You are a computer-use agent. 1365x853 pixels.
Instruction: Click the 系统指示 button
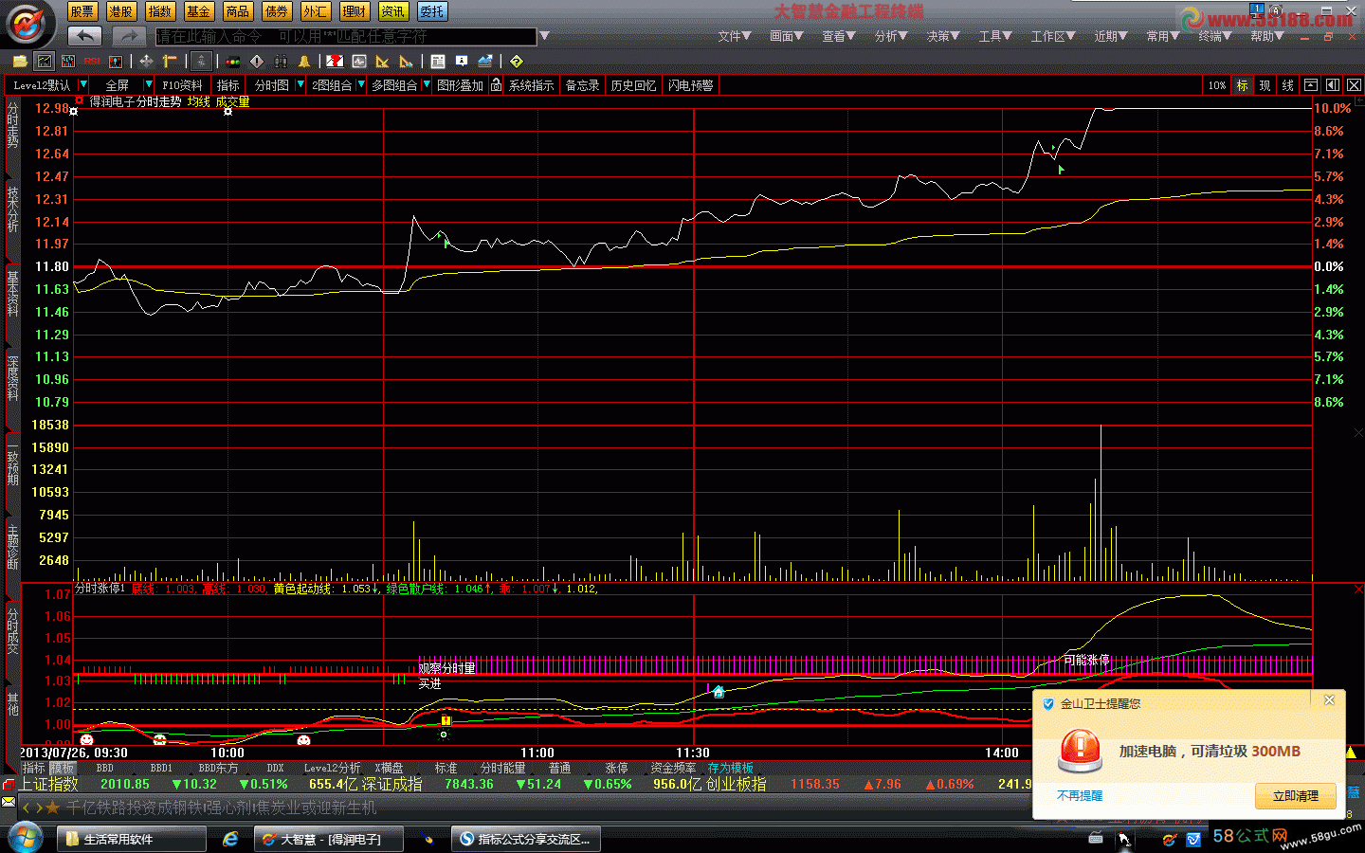point(531,85)
